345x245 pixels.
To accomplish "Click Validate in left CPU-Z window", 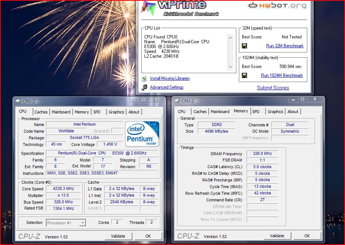I will click(118, 236).
